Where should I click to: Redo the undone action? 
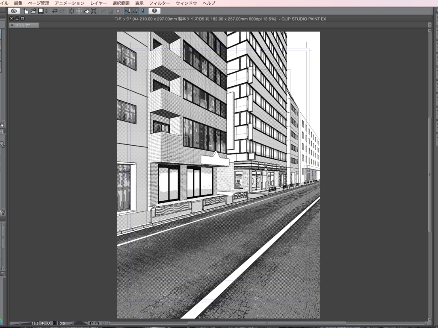pyautogui.click(x=62, y=11)
